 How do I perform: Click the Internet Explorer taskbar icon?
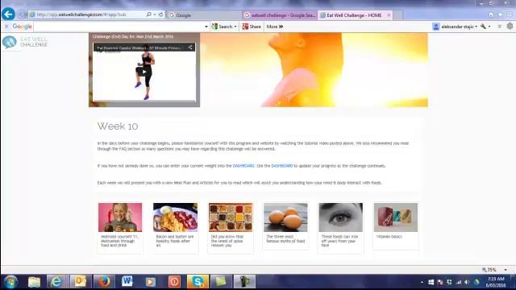click(56, 282)
